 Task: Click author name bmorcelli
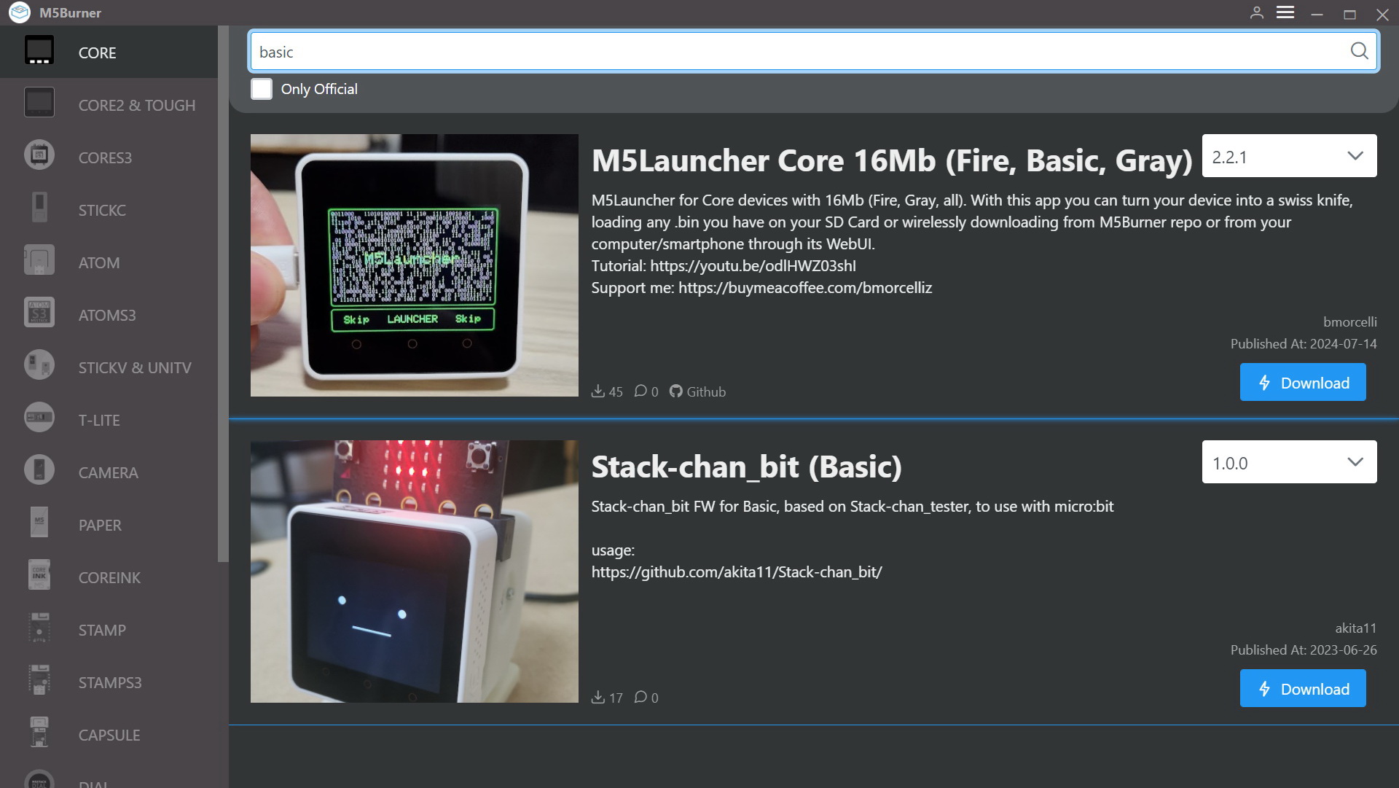[x=1349, y=321]
